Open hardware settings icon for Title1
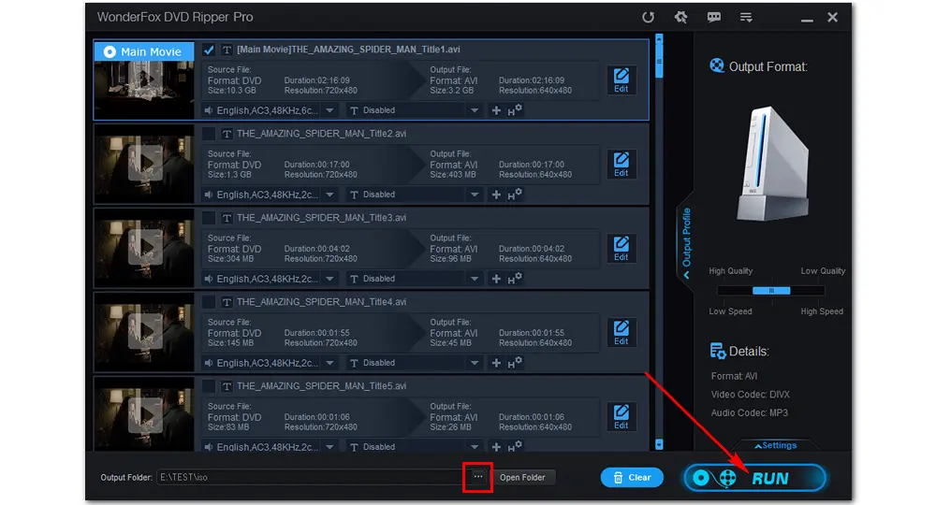The height and width of the screenshot is (505, 936). tap(515, 110)
